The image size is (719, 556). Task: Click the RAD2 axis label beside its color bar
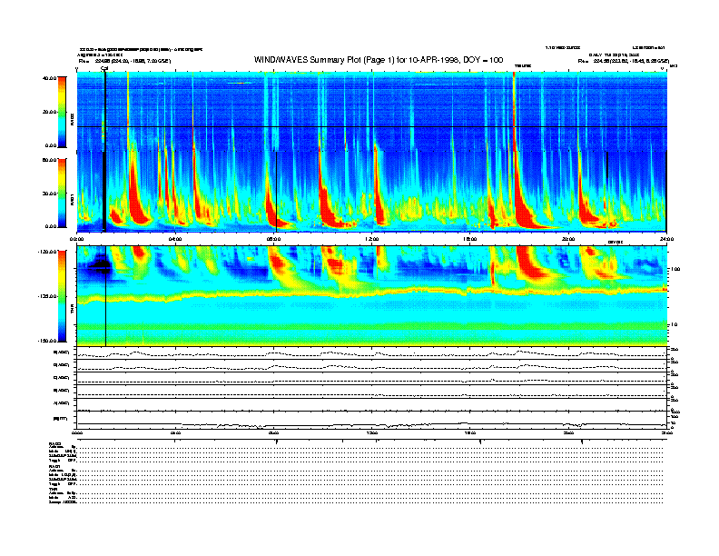(72, 118)
